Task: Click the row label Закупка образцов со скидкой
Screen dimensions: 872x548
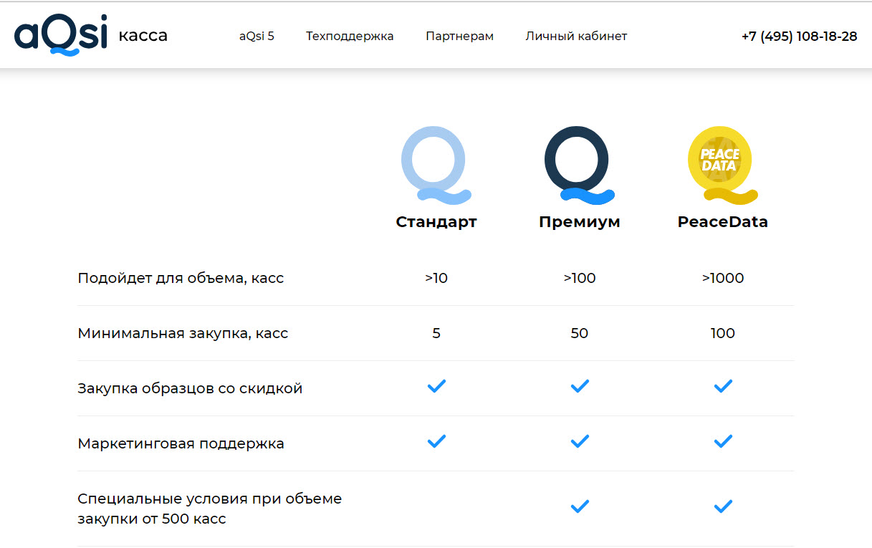Action: tap(190, 388)
